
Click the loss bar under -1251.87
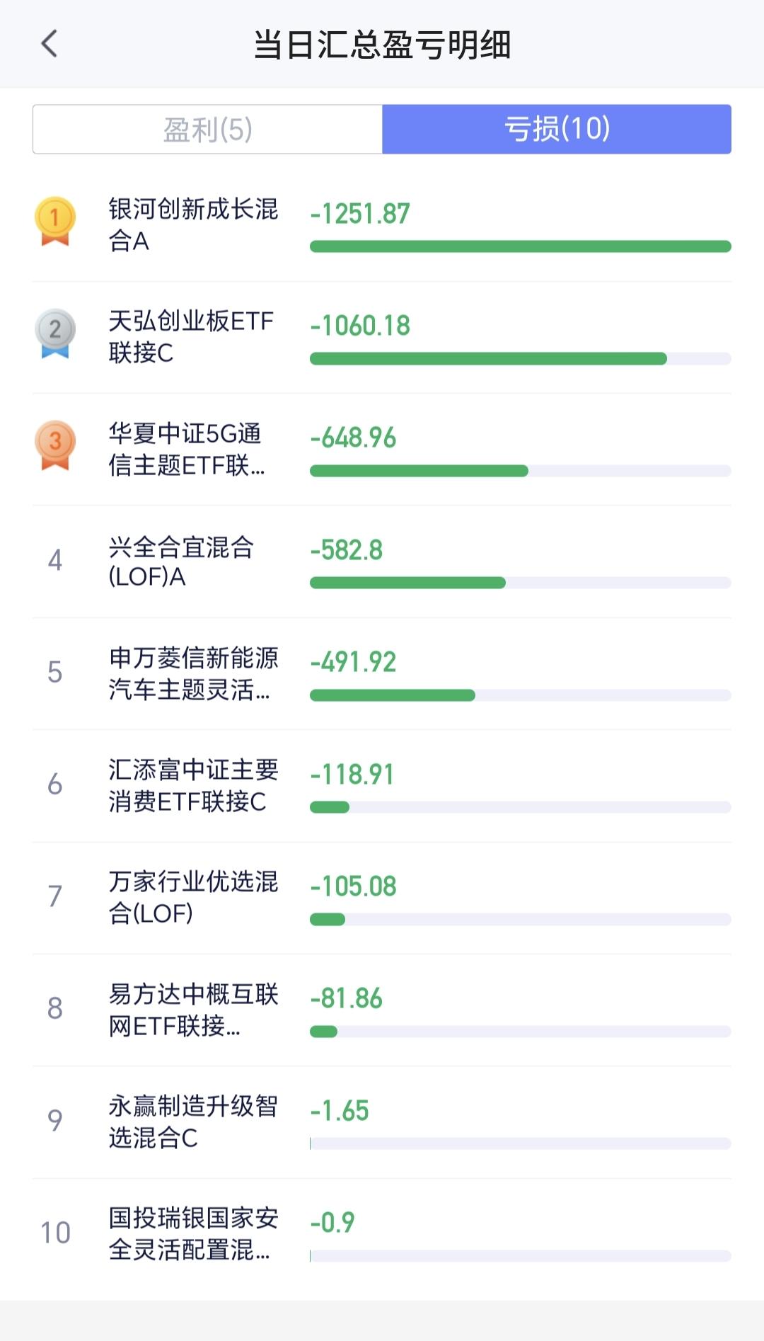[521, 246]
